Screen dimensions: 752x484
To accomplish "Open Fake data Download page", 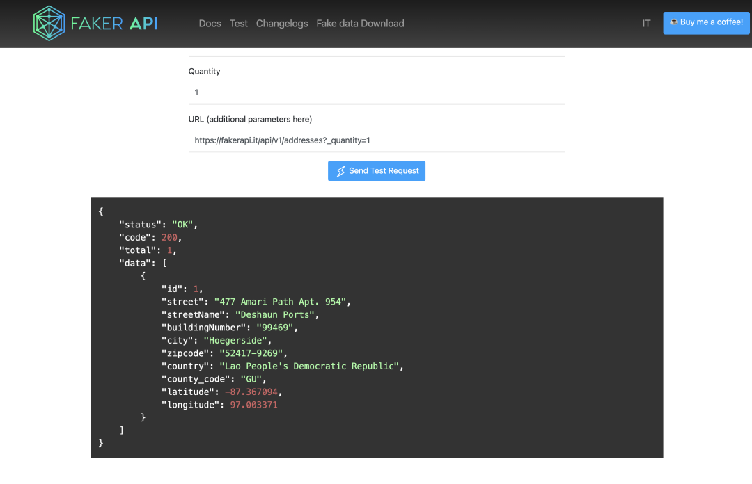I will (360, 24).
